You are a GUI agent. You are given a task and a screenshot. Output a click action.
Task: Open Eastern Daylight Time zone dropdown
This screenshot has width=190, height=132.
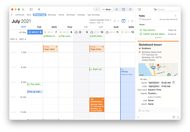[100, 20]
